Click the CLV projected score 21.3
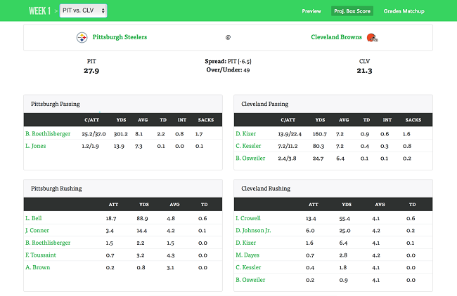This screenshot has width=457, height=296. pos(364,71)
